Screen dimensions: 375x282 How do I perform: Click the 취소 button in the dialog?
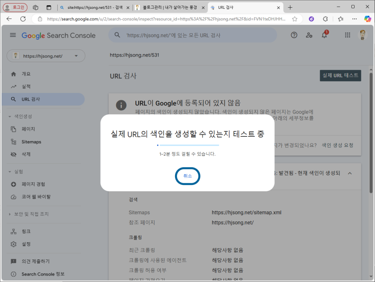pyautogui.click(x=187, y=176)
